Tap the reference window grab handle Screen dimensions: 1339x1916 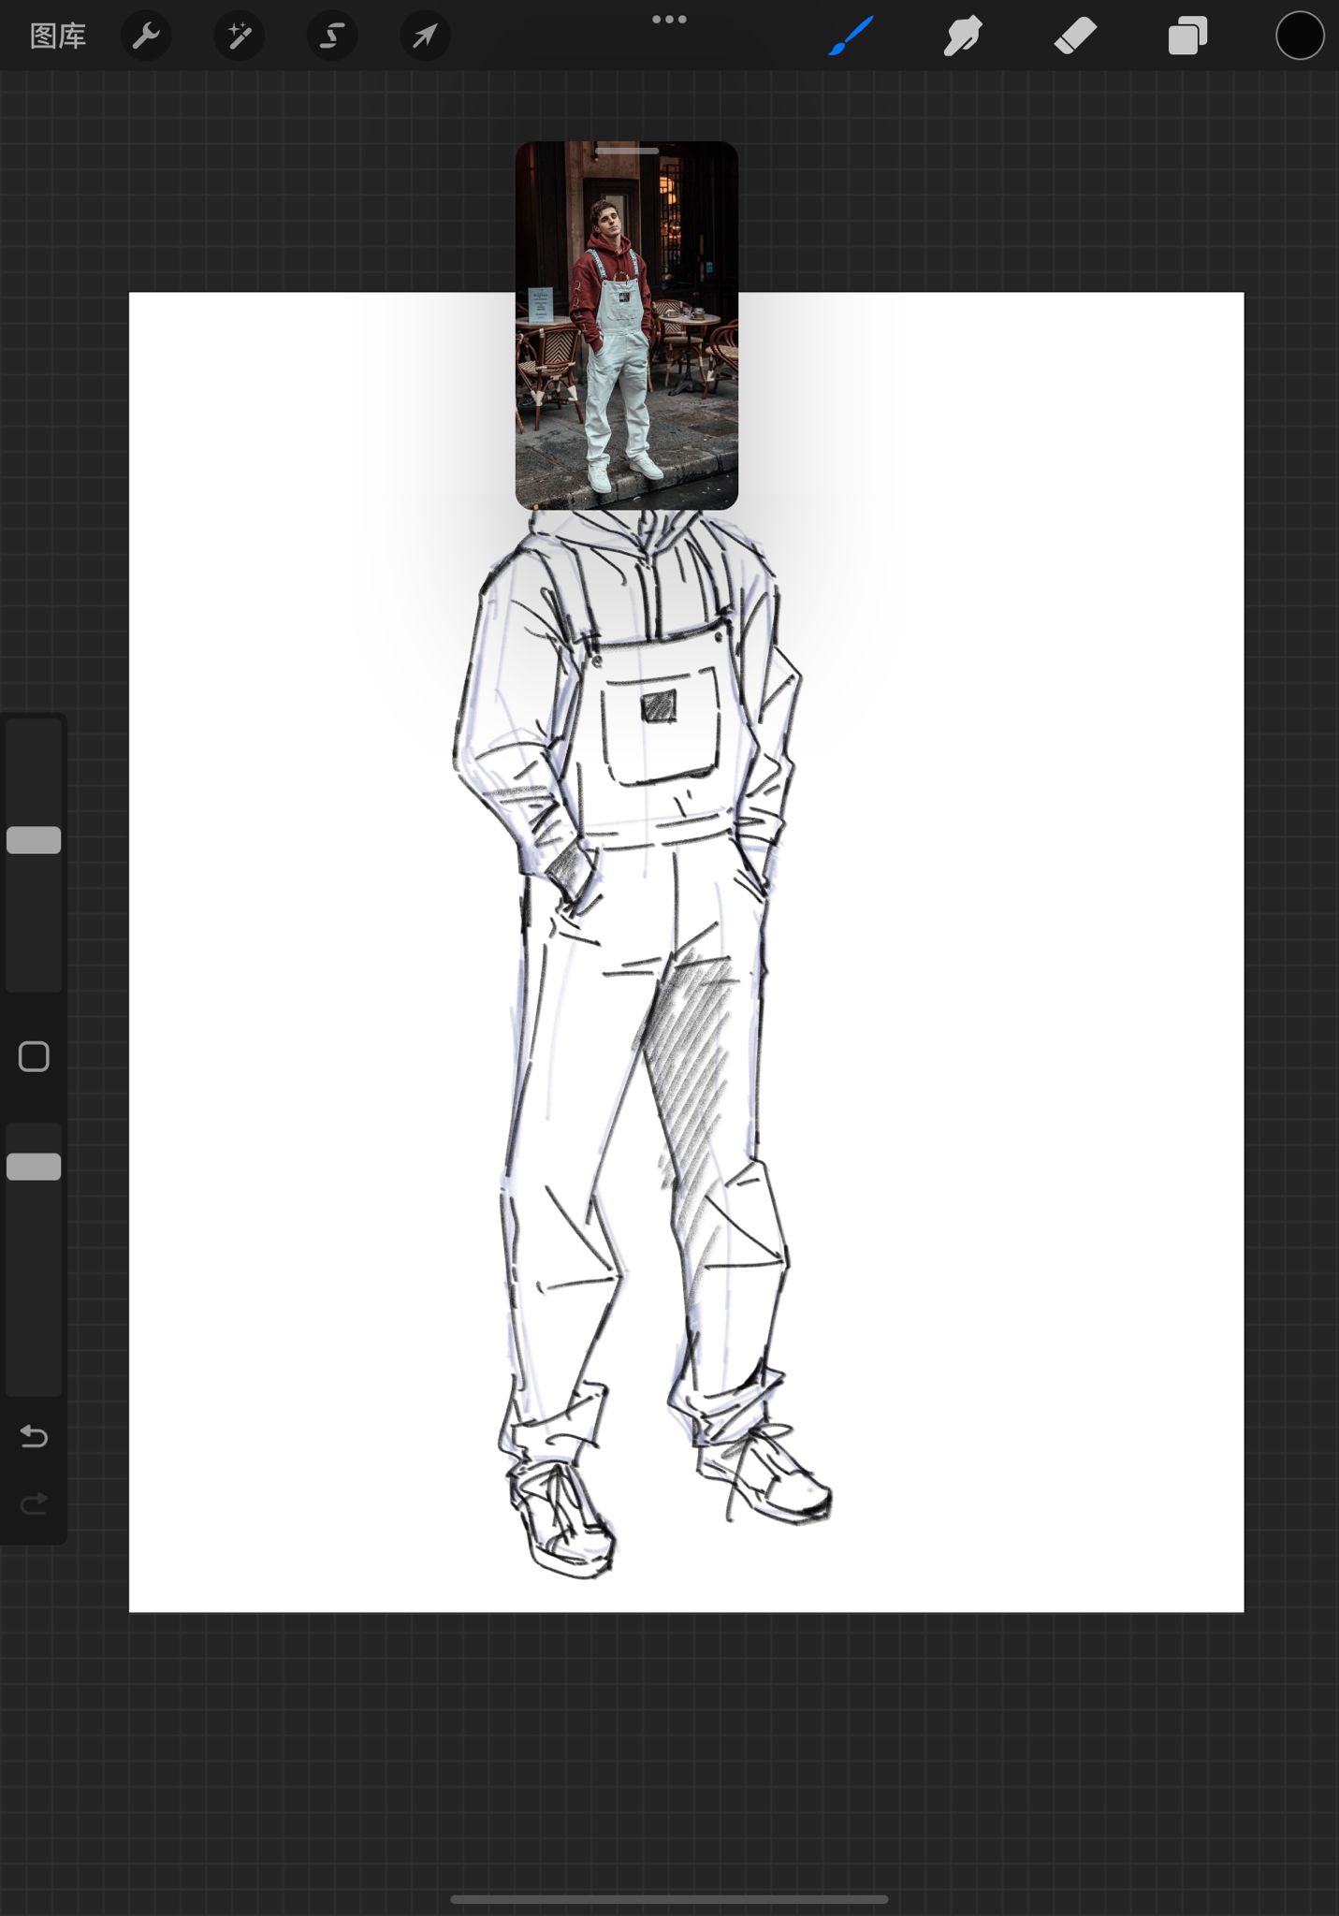coord(627,151)
